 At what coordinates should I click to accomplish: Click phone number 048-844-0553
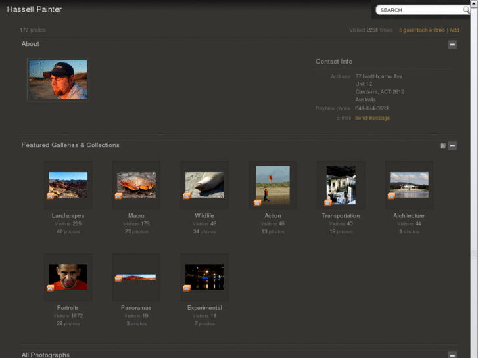[371, 108]
